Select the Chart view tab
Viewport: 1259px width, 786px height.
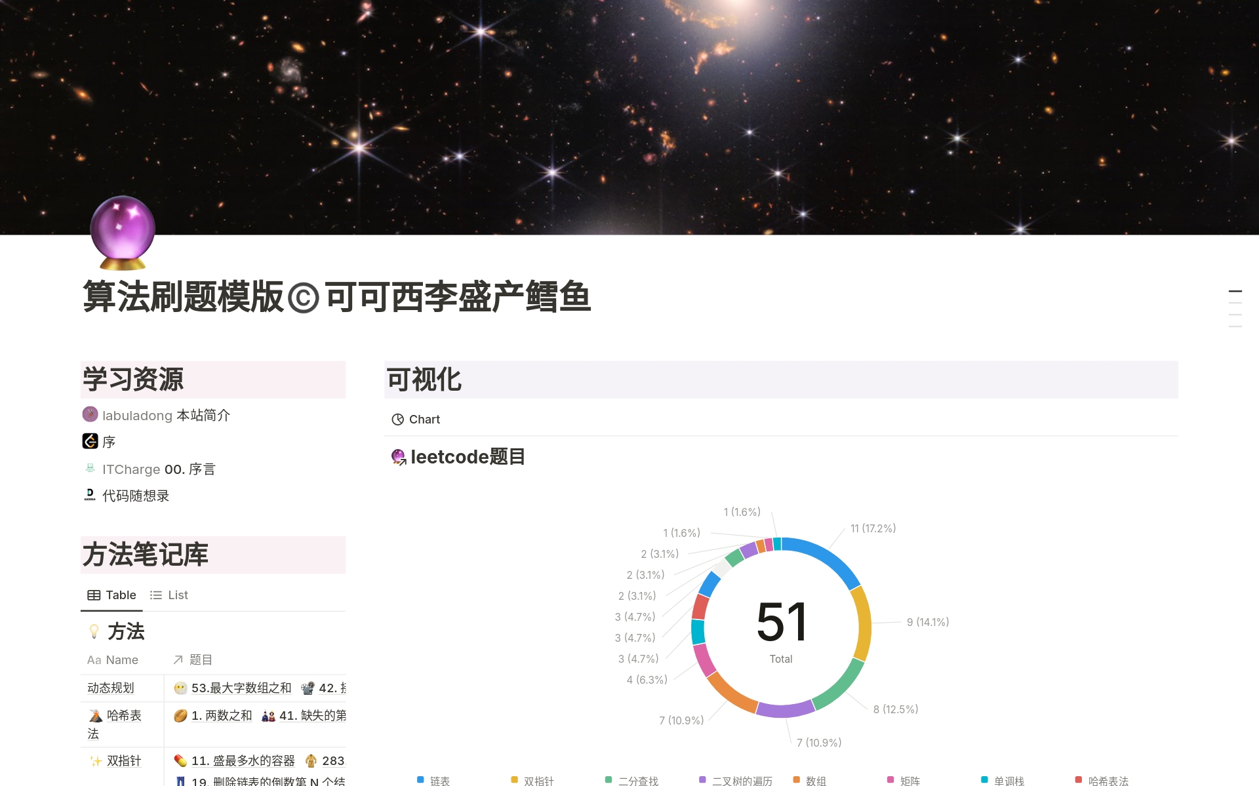pos(416,420)
